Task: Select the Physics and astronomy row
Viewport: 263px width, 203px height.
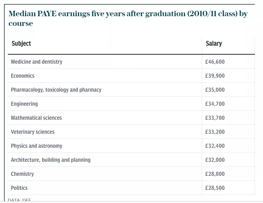Action: click(x=37, y=146)
